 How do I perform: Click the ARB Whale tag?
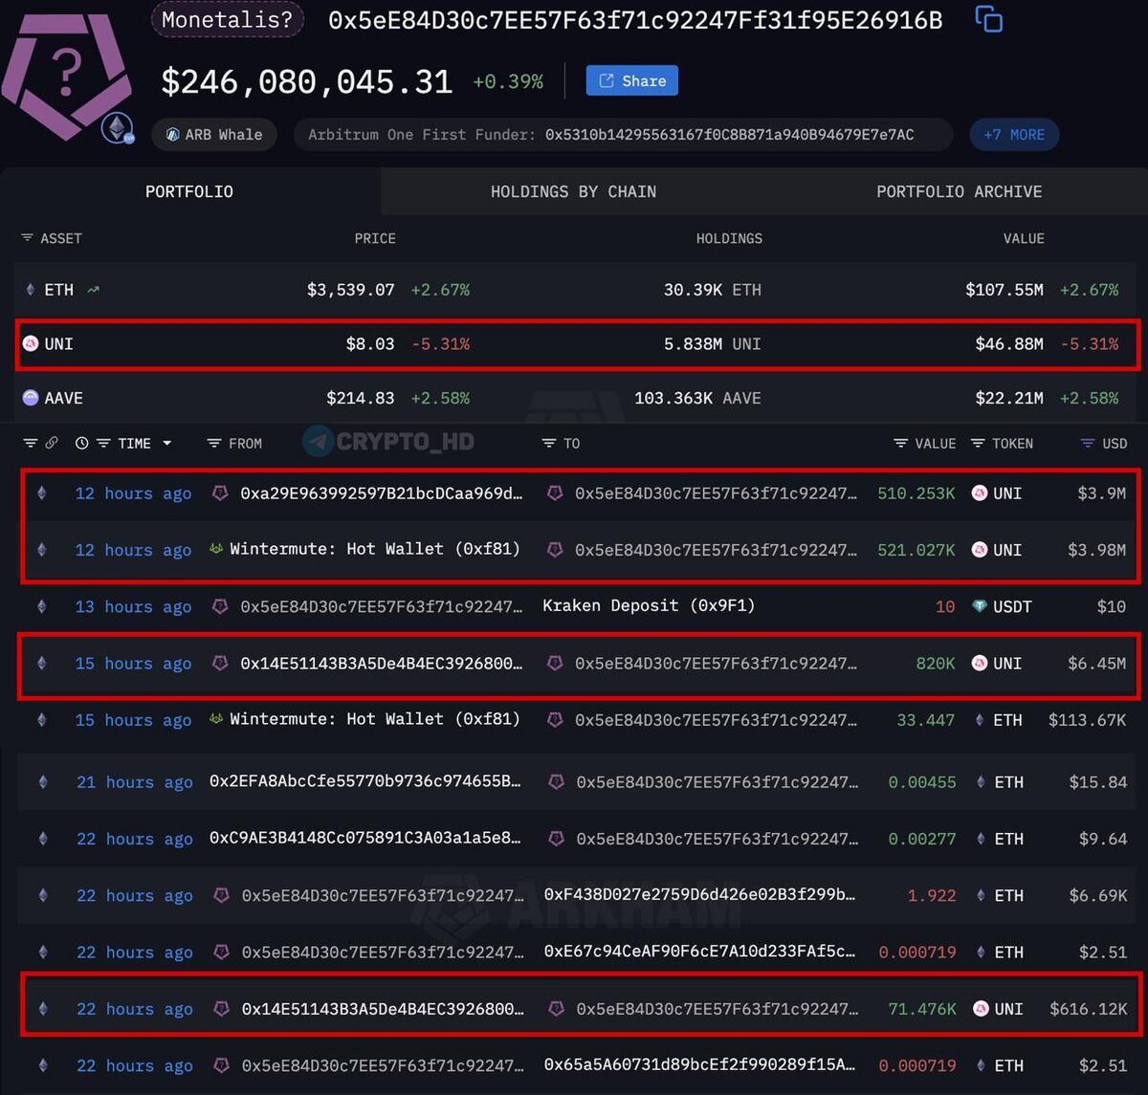coord(214,135)
